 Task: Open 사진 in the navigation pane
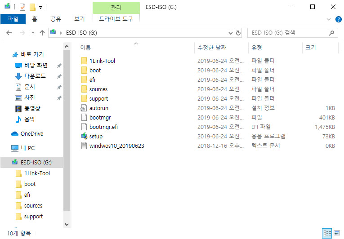29,97
